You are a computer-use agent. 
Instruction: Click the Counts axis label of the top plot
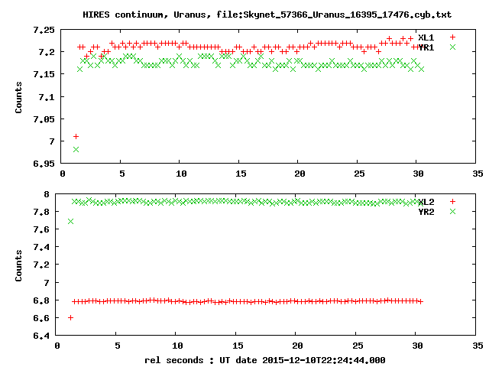(18, 97)
